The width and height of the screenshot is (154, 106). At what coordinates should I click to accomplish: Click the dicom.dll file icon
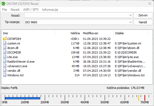click(5, 48)
